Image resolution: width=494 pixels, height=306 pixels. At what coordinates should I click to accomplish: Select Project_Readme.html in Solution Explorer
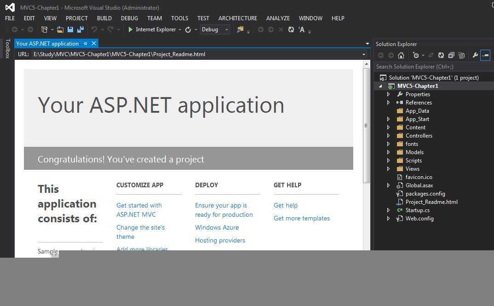pos(431,202)
